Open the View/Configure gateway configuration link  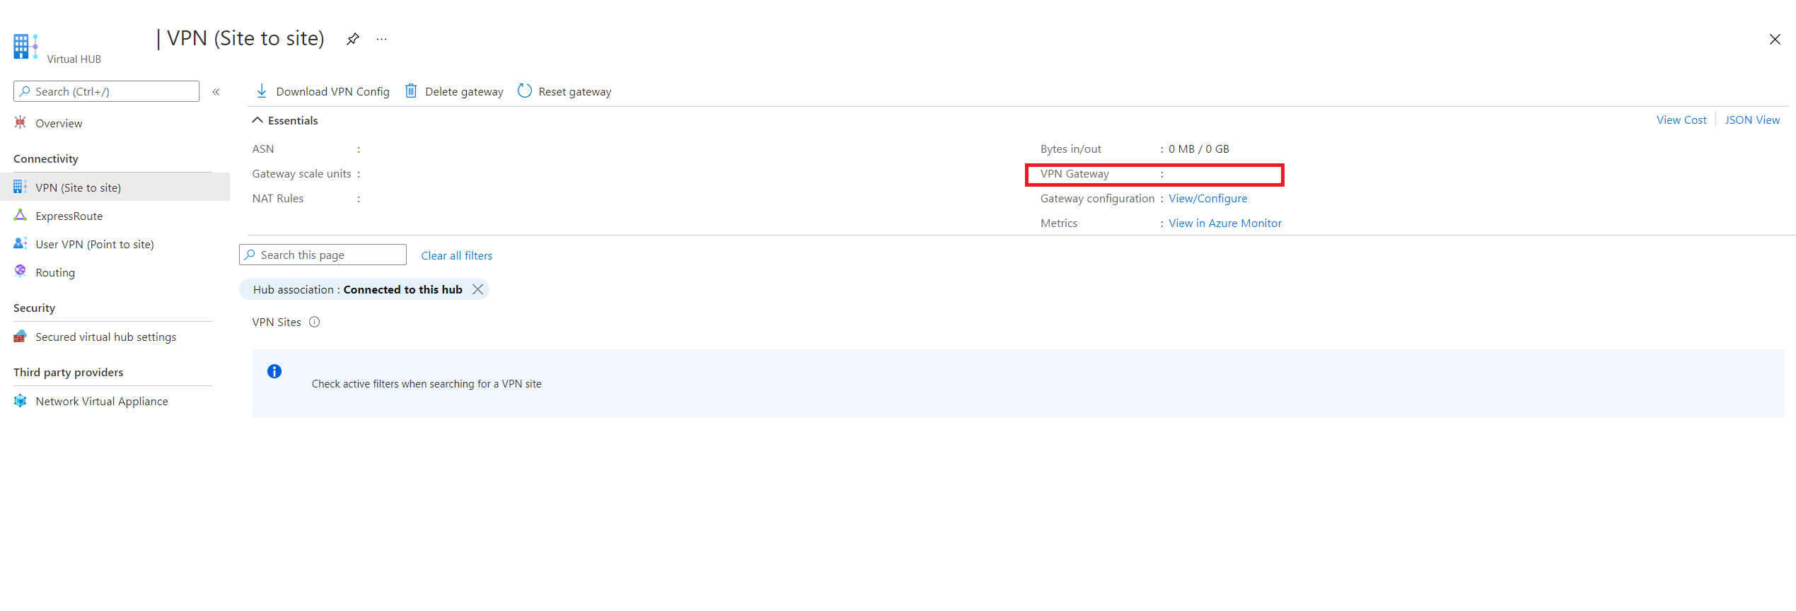[x=1207, y=199]
